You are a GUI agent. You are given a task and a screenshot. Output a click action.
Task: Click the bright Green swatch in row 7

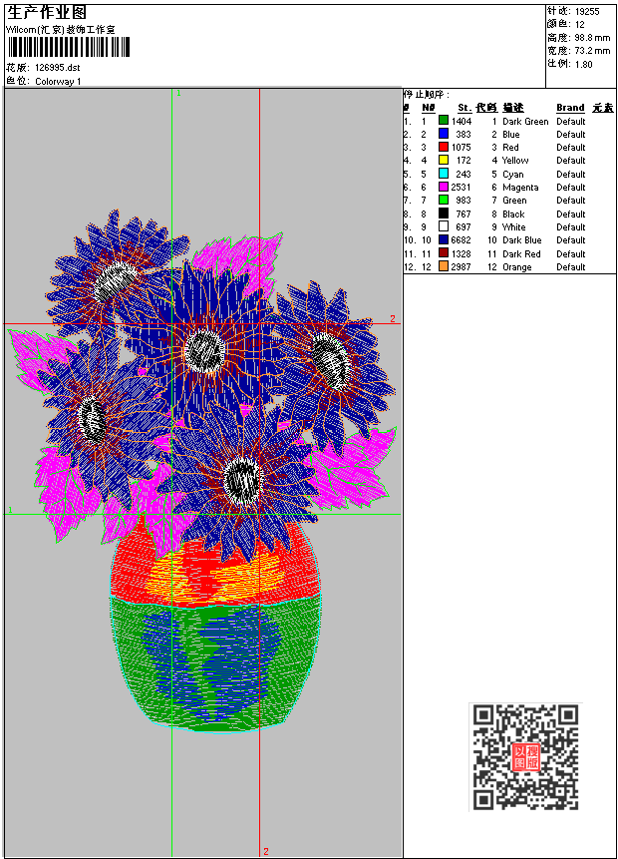coord(444,200)
